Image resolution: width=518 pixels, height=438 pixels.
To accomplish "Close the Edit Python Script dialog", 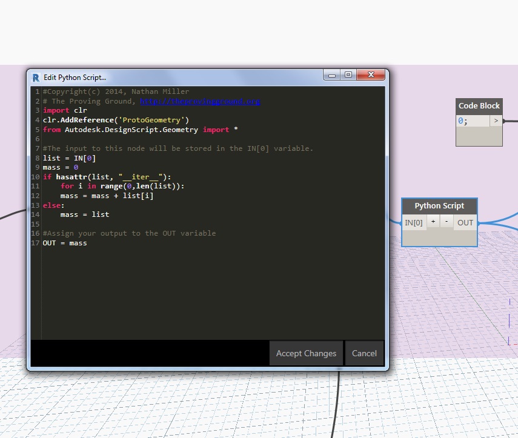I will tap(370, 74).
